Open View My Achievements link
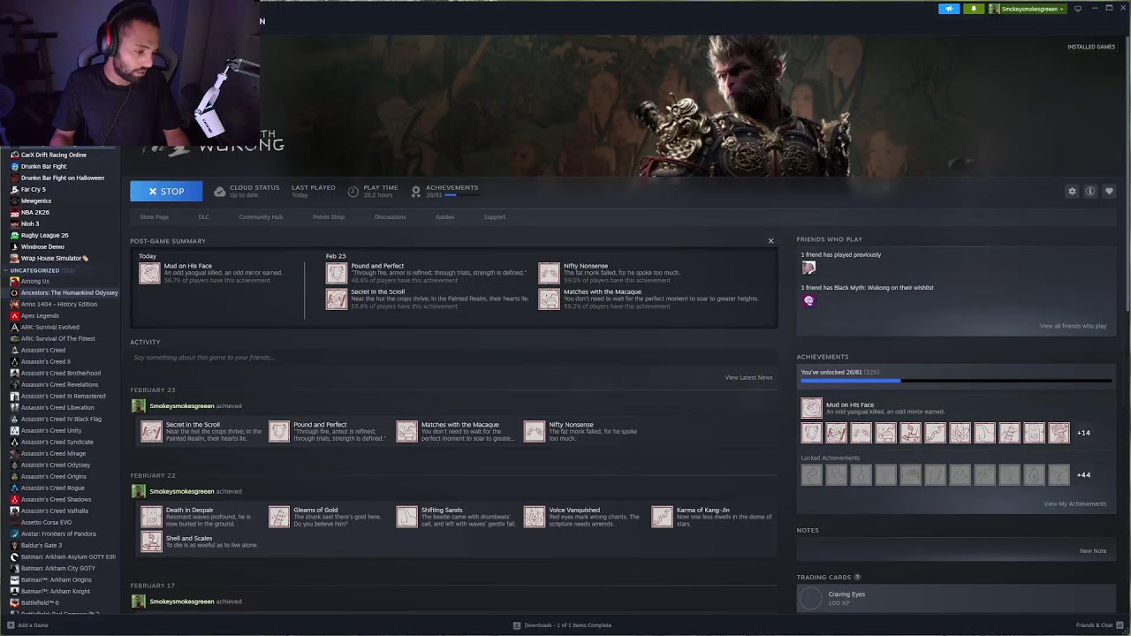 1074,503
